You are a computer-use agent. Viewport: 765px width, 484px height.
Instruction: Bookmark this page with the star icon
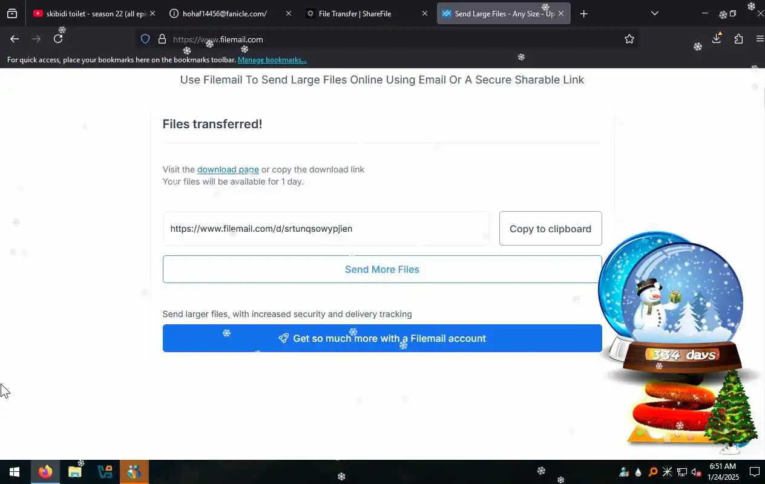[x=629, y=39]
